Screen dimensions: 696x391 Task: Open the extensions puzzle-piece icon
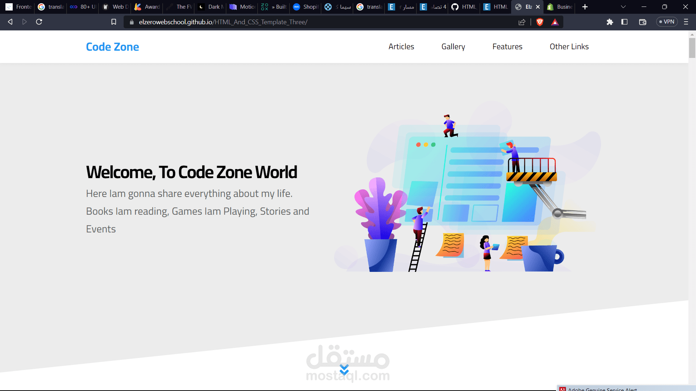coord(610,22)
